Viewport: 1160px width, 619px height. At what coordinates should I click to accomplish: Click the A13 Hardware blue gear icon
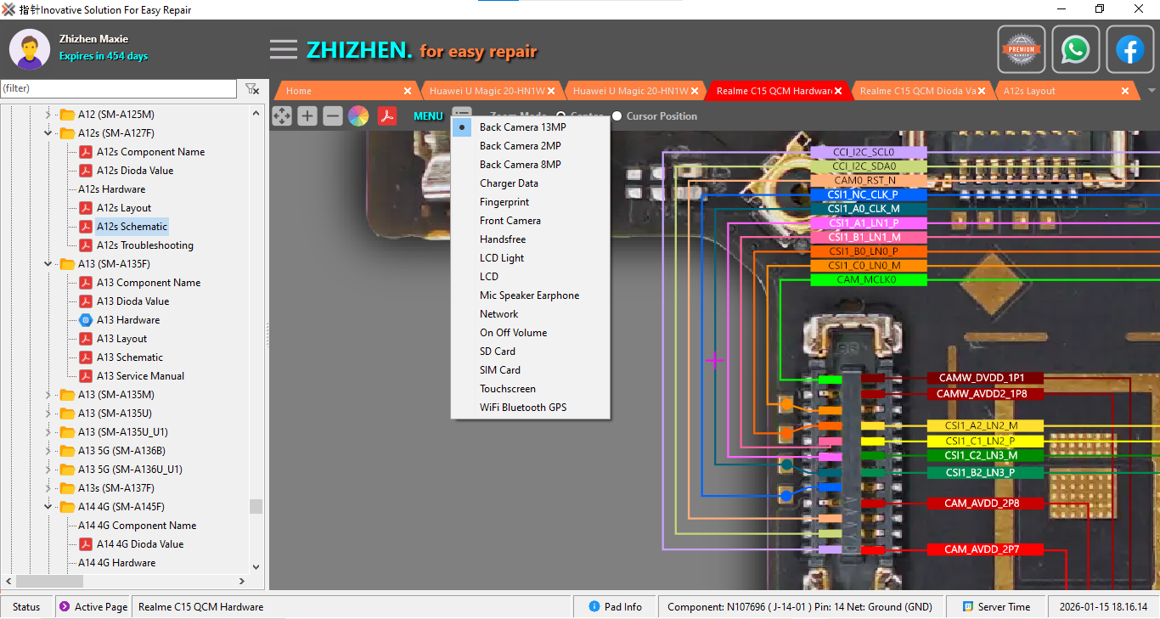[x=86, y=320]
